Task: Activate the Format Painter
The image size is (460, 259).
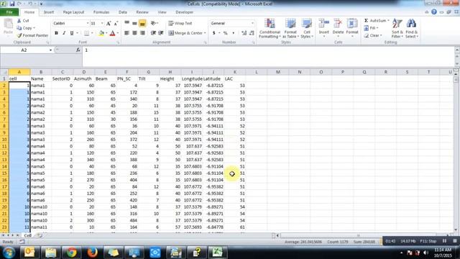Action: pos(32,35)
